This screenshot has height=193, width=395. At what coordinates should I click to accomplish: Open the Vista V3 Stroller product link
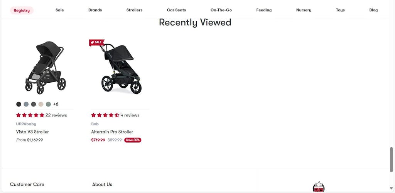coord(32,132)
